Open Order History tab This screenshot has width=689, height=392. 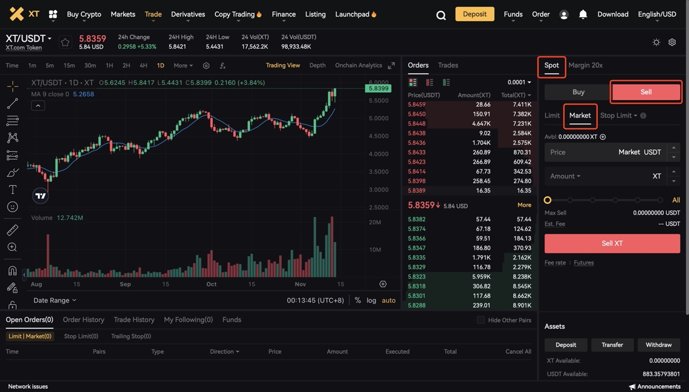pos(83,320)
